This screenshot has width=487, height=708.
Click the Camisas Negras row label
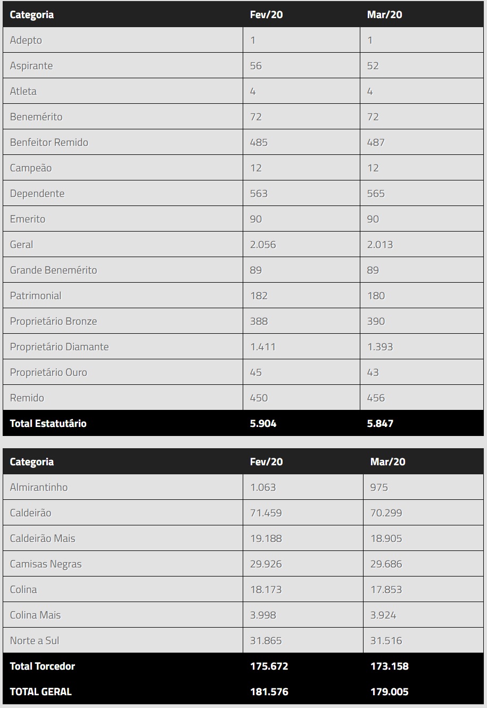pos(46,564)
